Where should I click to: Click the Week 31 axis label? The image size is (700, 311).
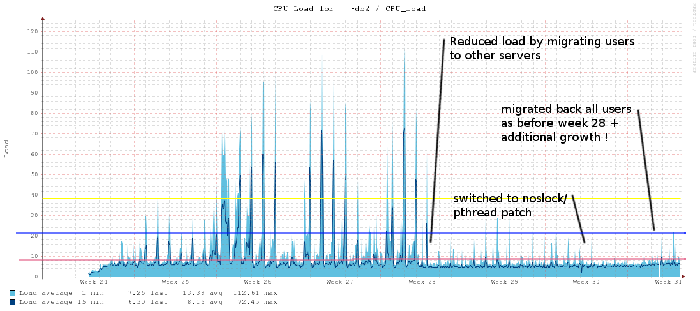pos(668,282)
